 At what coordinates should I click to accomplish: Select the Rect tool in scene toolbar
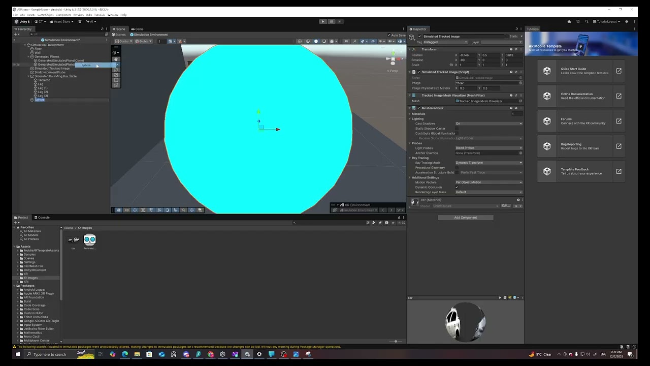[116, 80]
